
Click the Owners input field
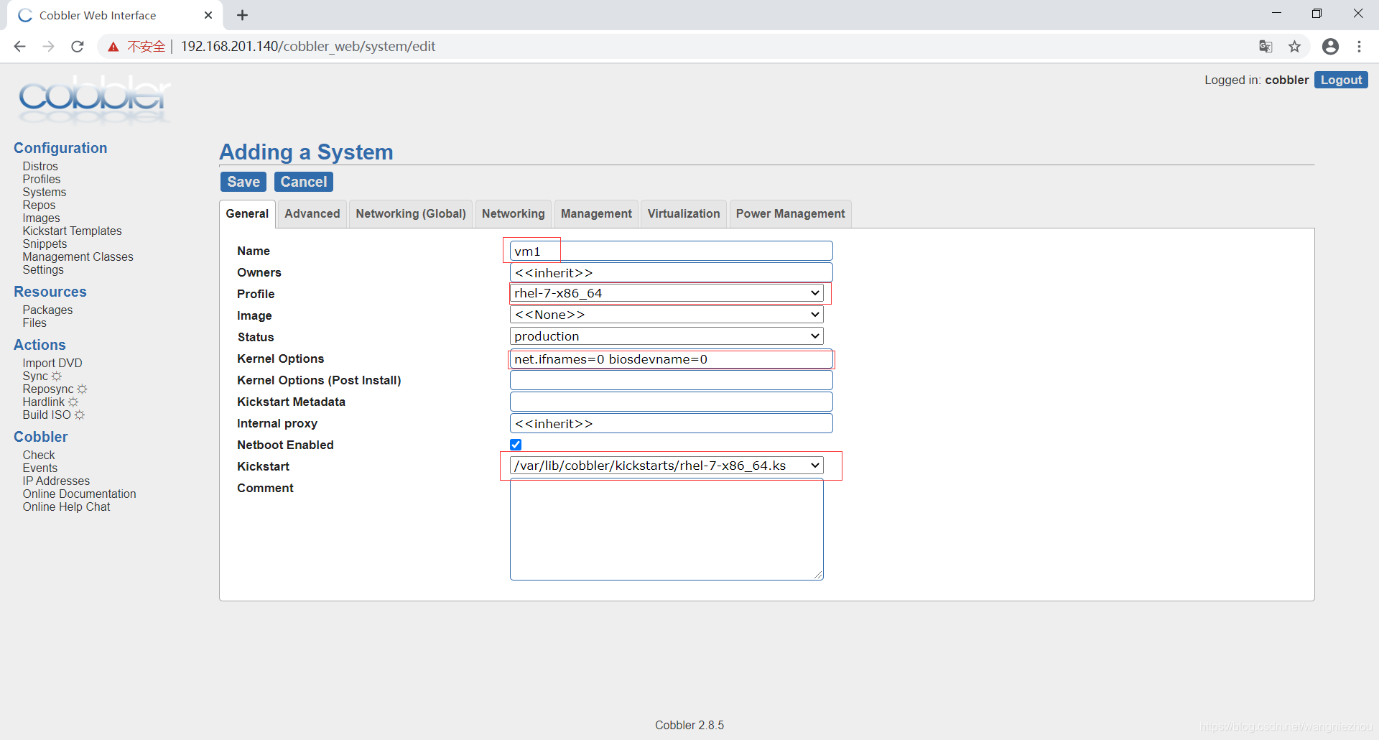pyautogui.click(x=671, y=272)
